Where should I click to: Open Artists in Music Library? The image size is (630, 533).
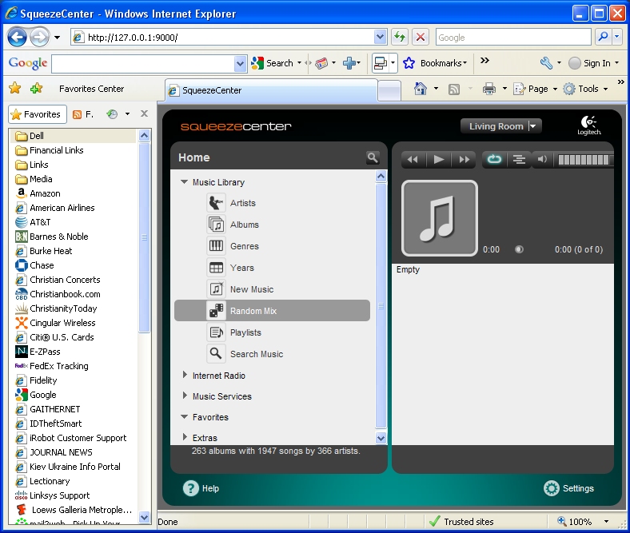[243, 203]
